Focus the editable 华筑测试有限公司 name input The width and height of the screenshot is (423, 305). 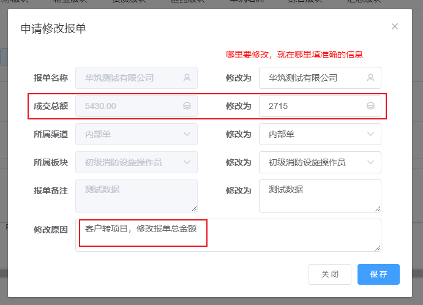[x=312, y=78]
